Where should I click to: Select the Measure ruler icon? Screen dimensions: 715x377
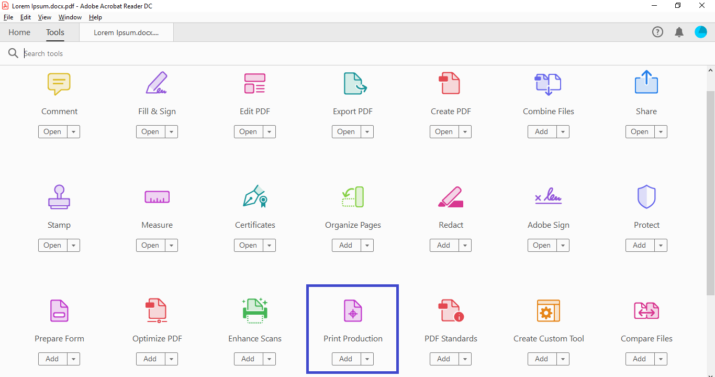point(157,197)
